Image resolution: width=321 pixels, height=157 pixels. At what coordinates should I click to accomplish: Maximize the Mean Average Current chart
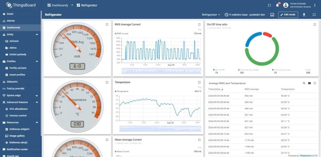[199, 140]
